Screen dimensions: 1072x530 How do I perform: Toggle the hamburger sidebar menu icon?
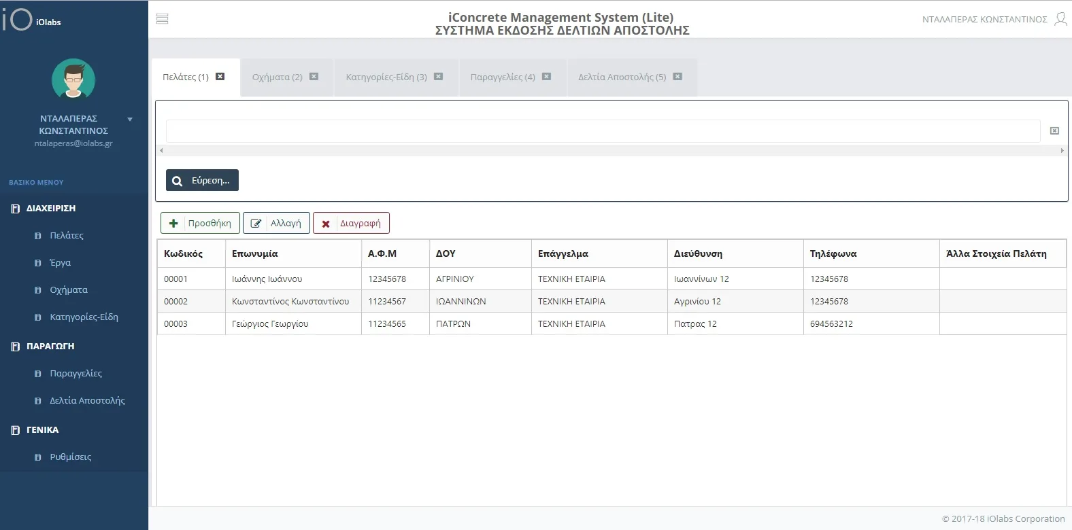(162, 19)
